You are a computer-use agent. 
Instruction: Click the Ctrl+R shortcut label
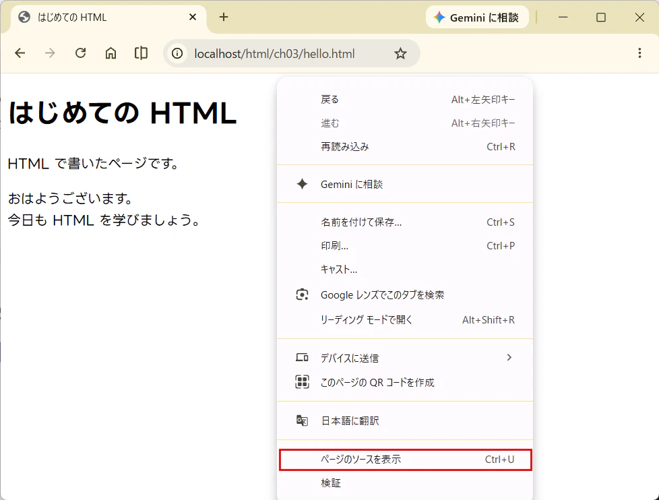pos(501,147)
